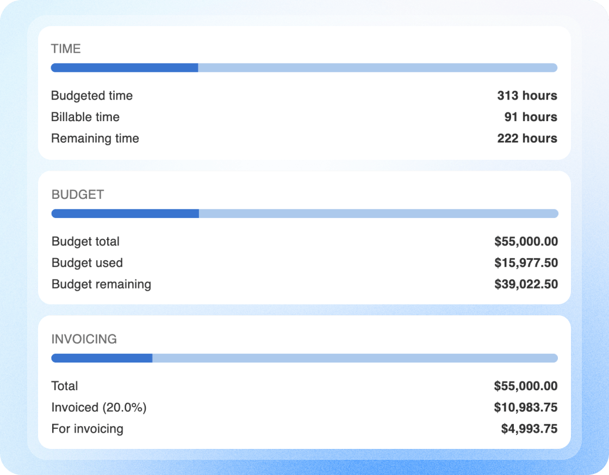Click the Budget used amount $15,977.50
The image size is (609, 475).
(x=526, y=262)
